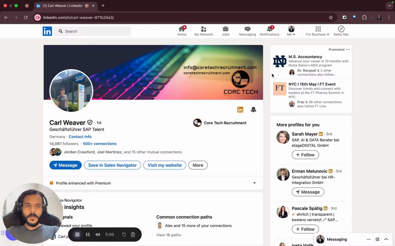Open Promoted ad options menu
The image size is (395, 246).
pos(348,50)
